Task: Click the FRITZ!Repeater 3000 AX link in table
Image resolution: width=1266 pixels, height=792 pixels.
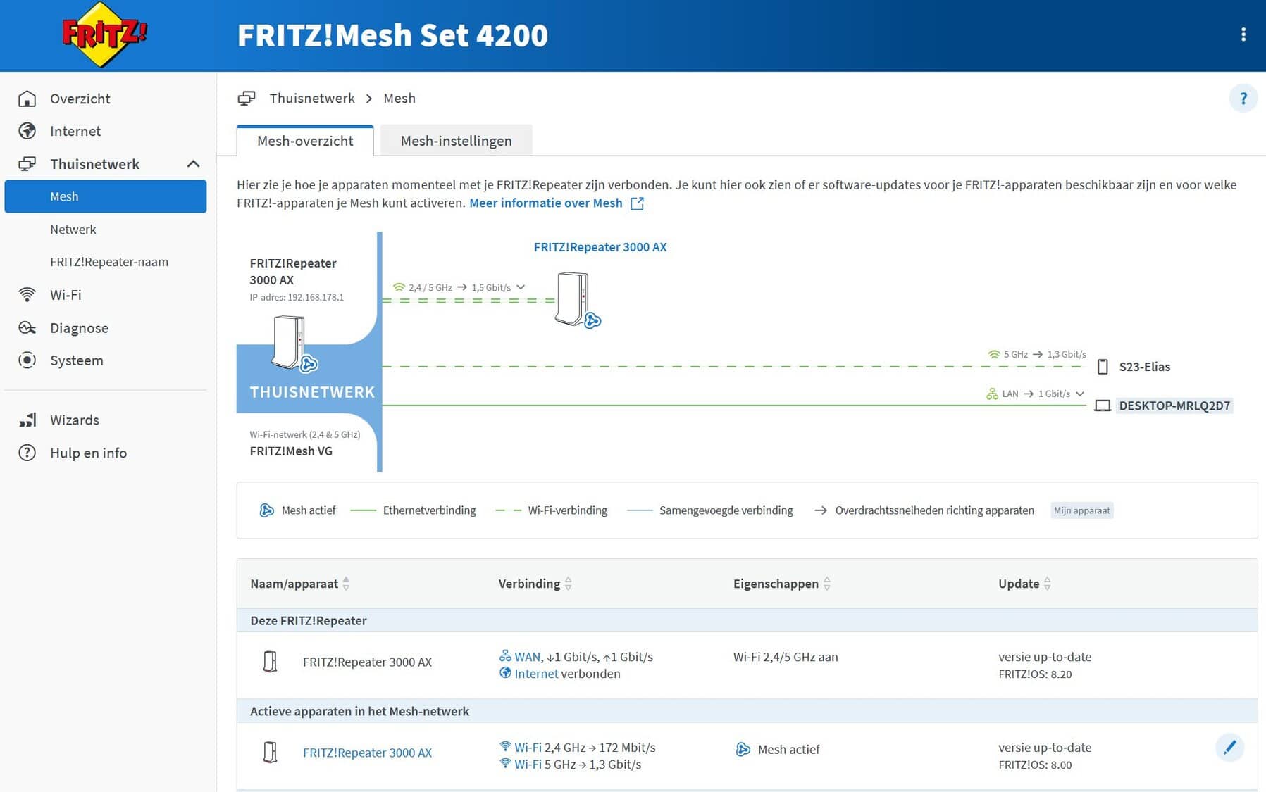Action: (367, 753)
